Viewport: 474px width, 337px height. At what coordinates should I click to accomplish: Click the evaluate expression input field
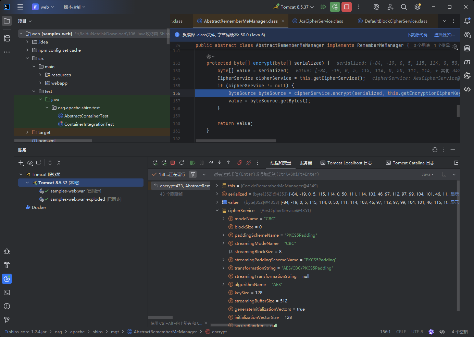click(315, 174)
